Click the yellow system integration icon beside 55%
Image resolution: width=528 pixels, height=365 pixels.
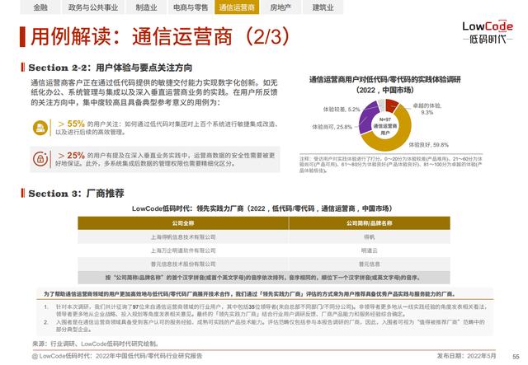(40, 129)
